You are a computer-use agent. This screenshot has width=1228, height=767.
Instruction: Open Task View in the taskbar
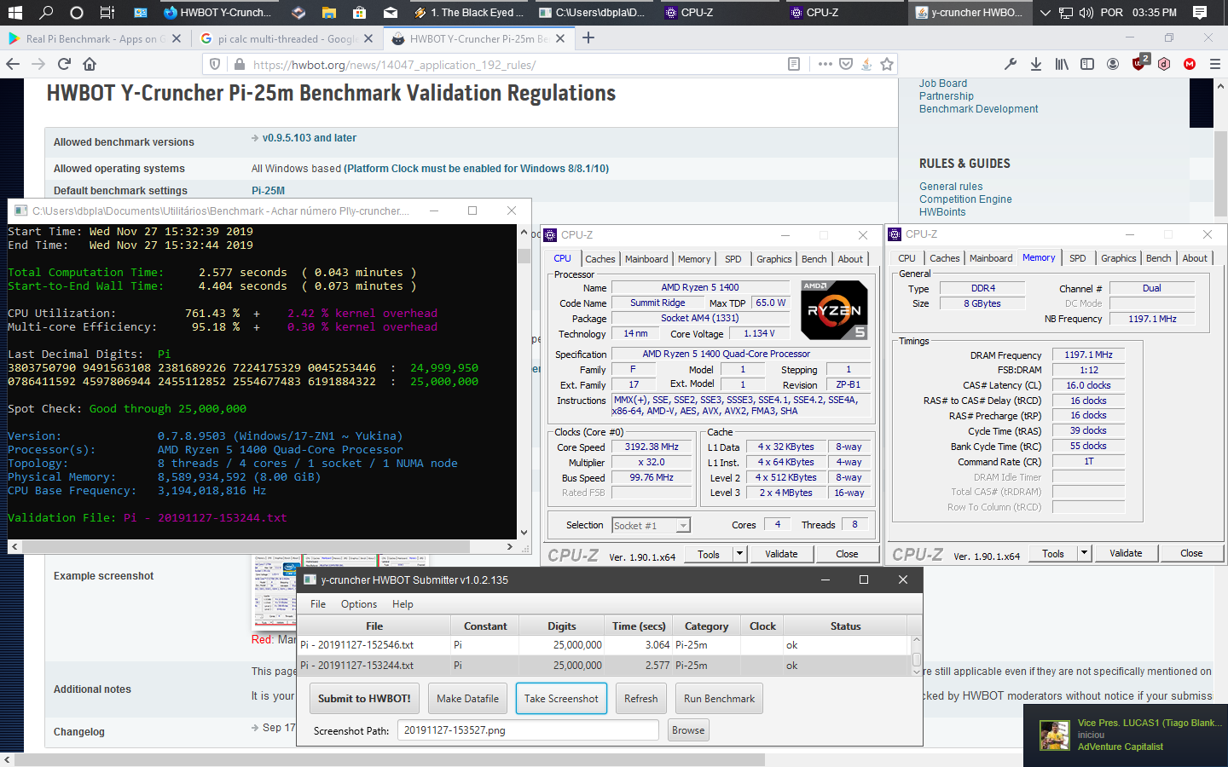107,13
